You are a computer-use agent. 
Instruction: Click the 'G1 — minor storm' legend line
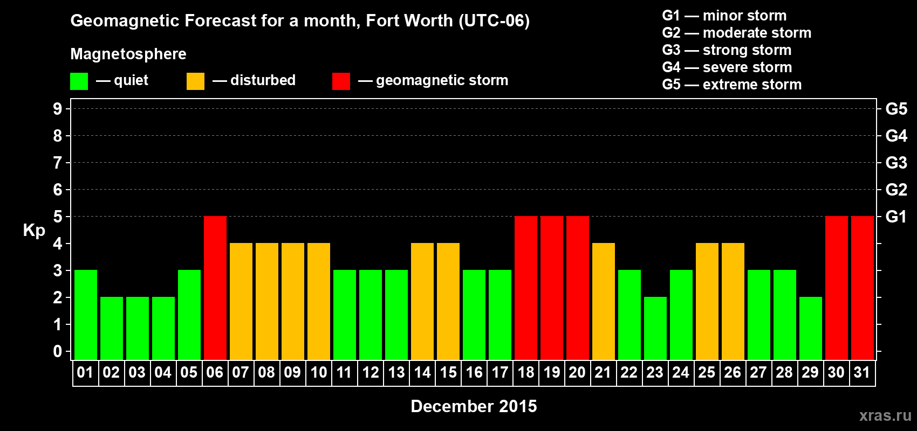(724, 16)
